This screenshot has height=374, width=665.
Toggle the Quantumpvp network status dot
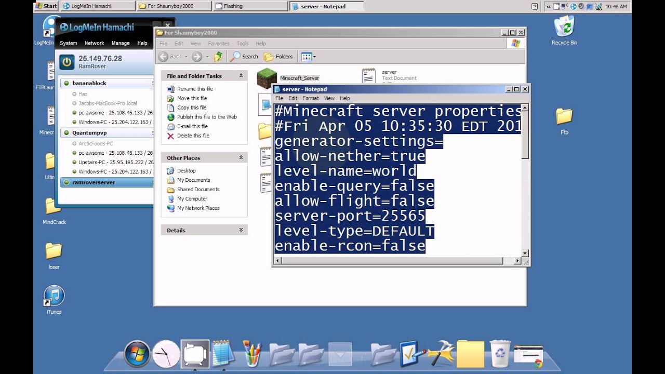click(x=66, y=133)
